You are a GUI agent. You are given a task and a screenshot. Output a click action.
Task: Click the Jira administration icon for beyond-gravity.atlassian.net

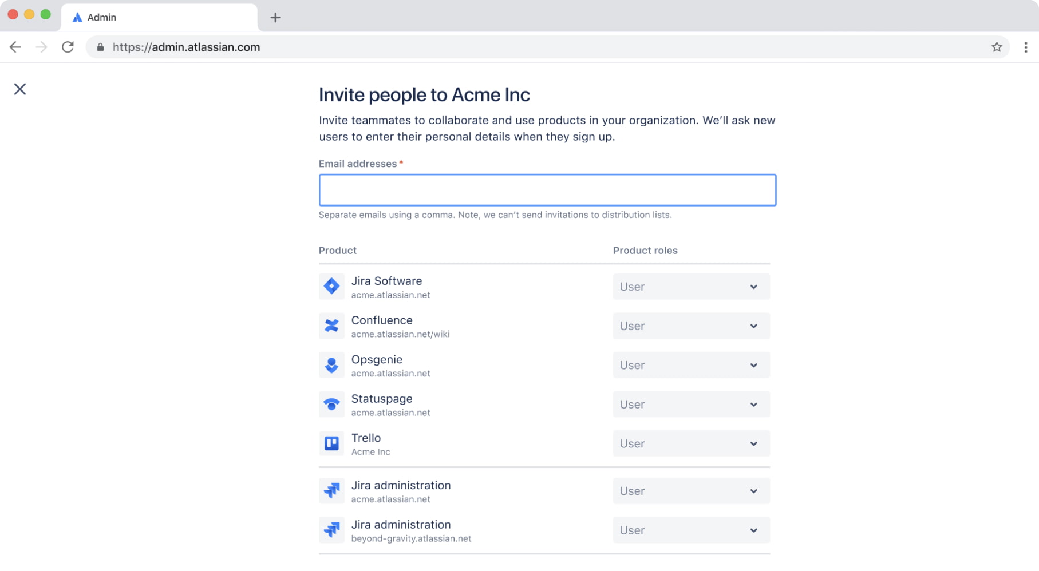331,530
